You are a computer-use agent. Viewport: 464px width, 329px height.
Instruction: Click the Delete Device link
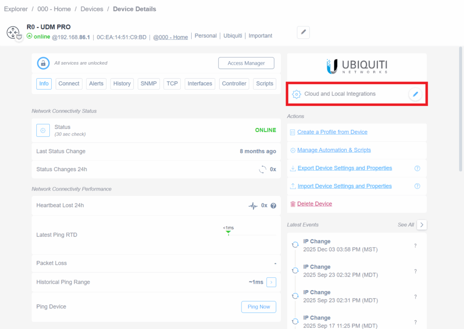(x=314, y=204)
